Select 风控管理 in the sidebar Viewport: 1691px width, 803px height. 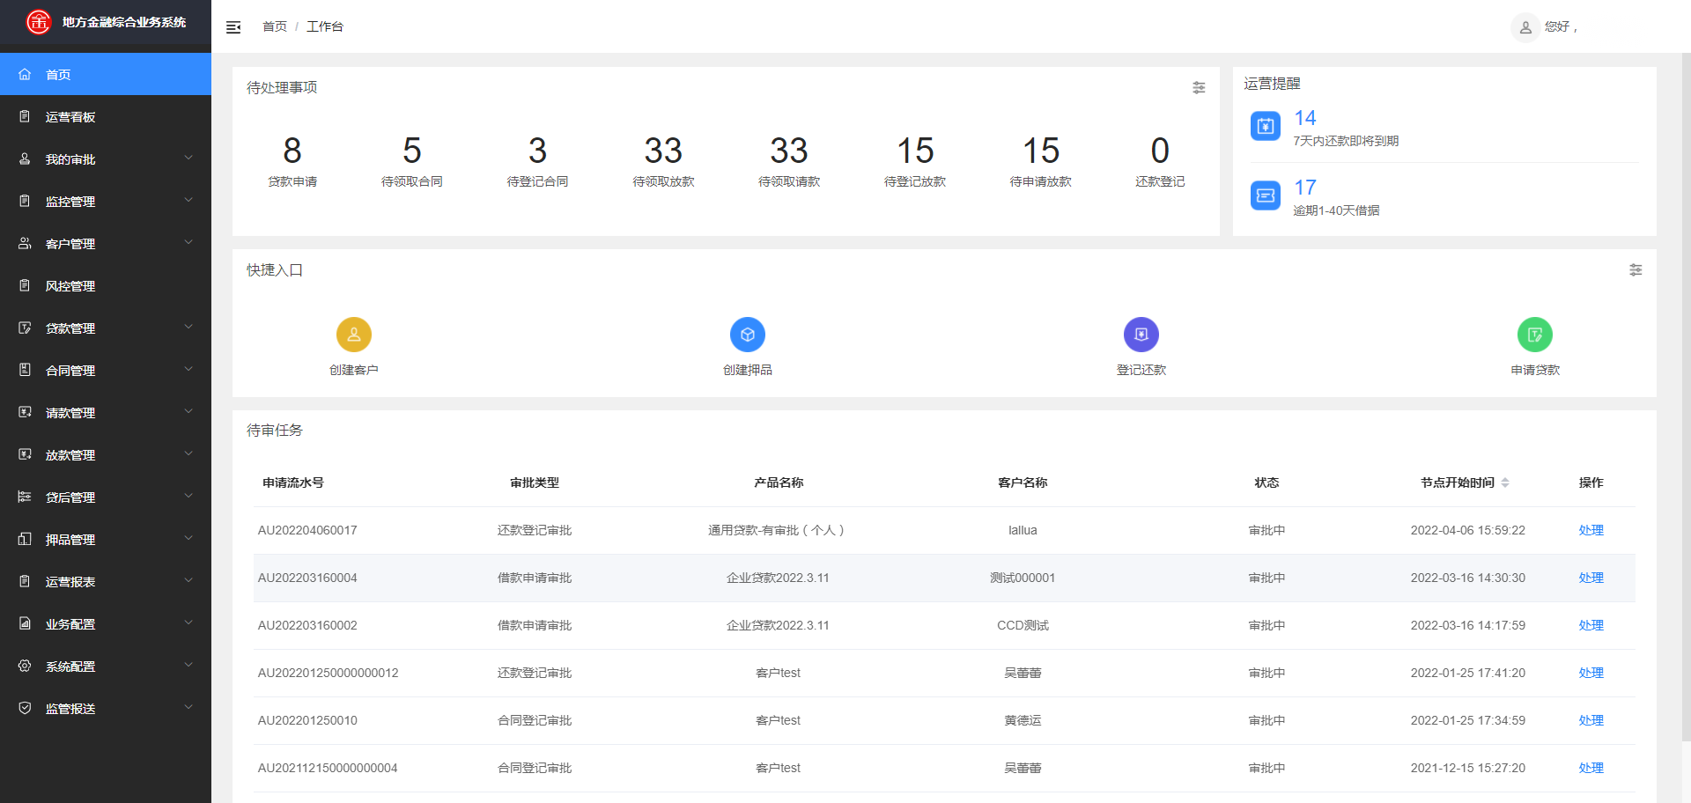click(x=70, y=286)
